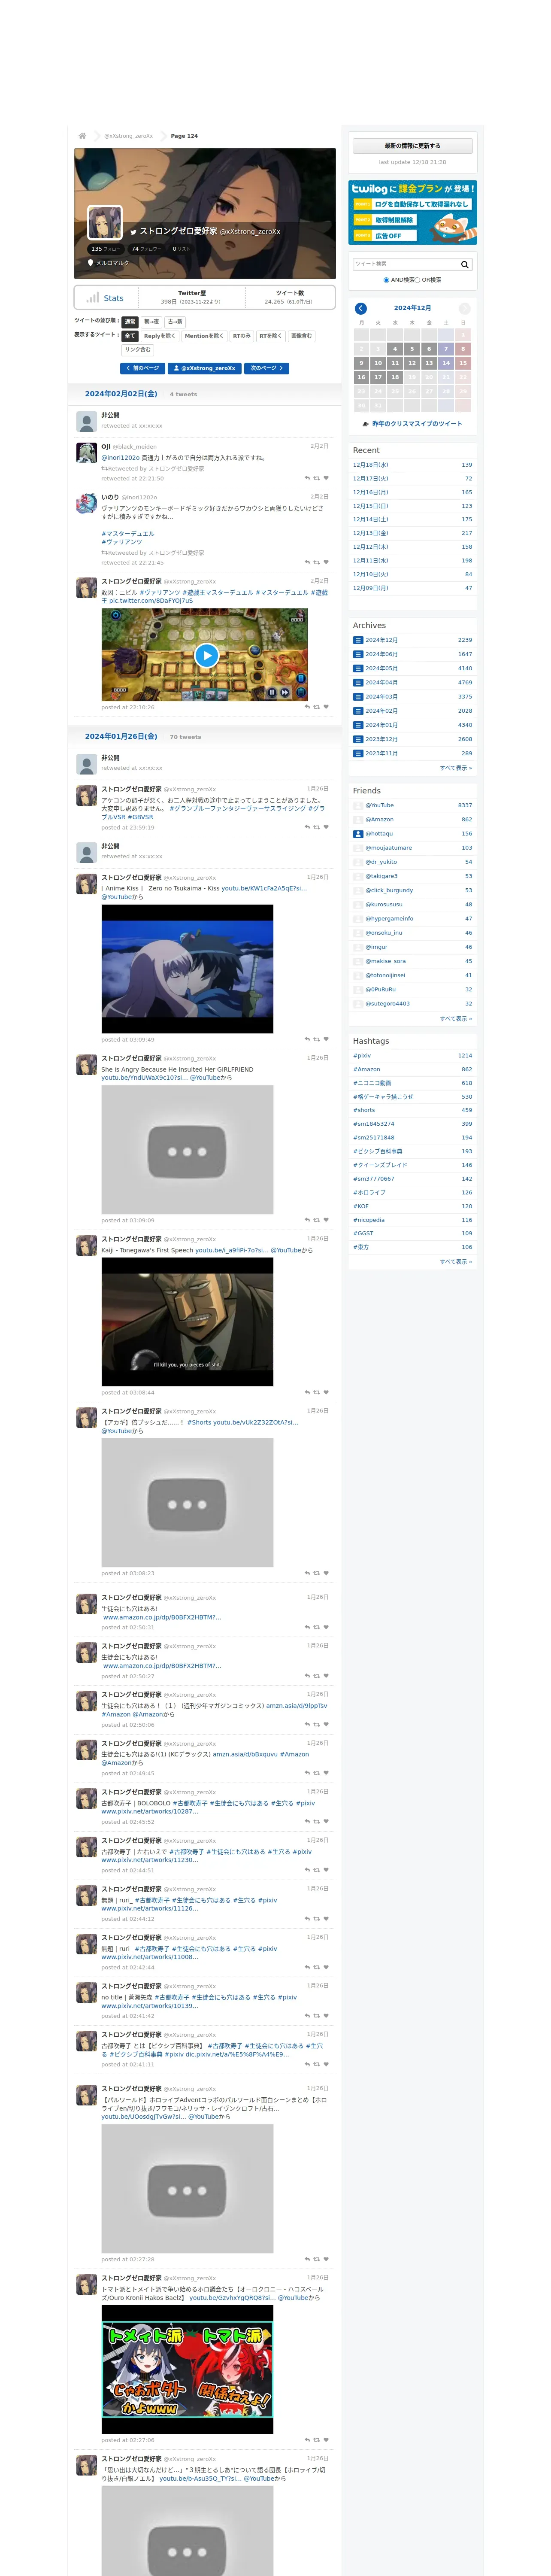
Task: Open the 2024年02月 archive list icon
Action: click(x=358, y=711)
